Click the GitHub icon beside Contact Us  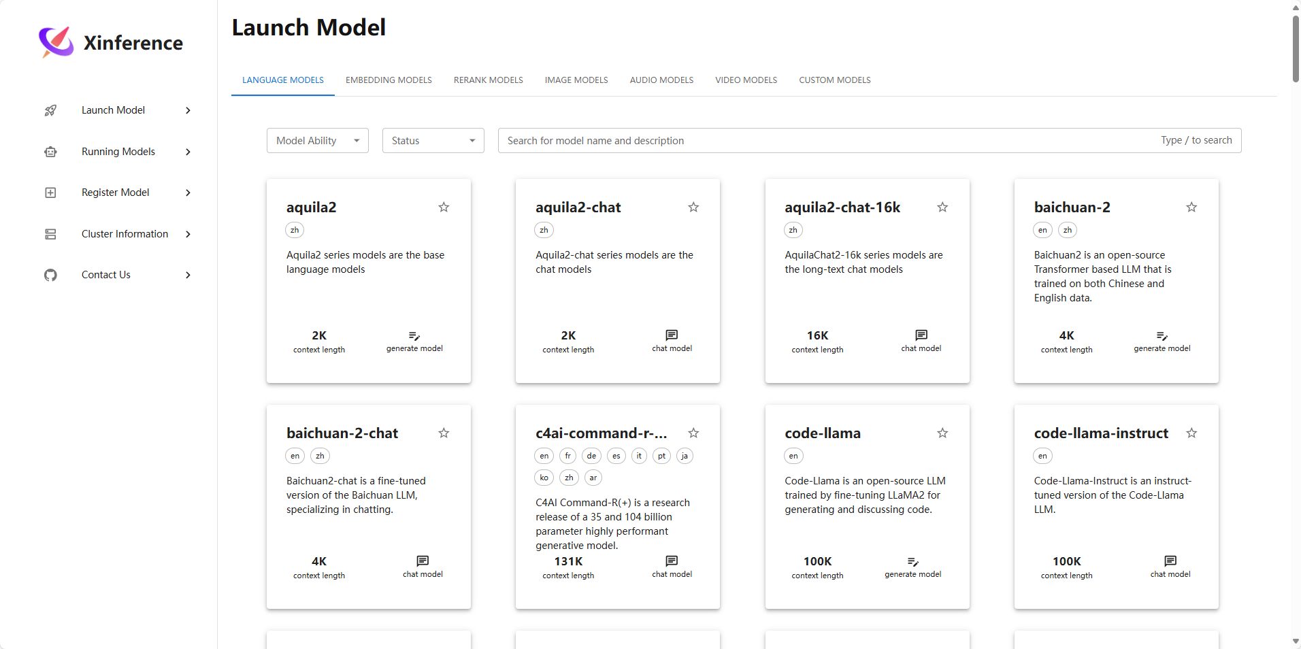(50, 275)
